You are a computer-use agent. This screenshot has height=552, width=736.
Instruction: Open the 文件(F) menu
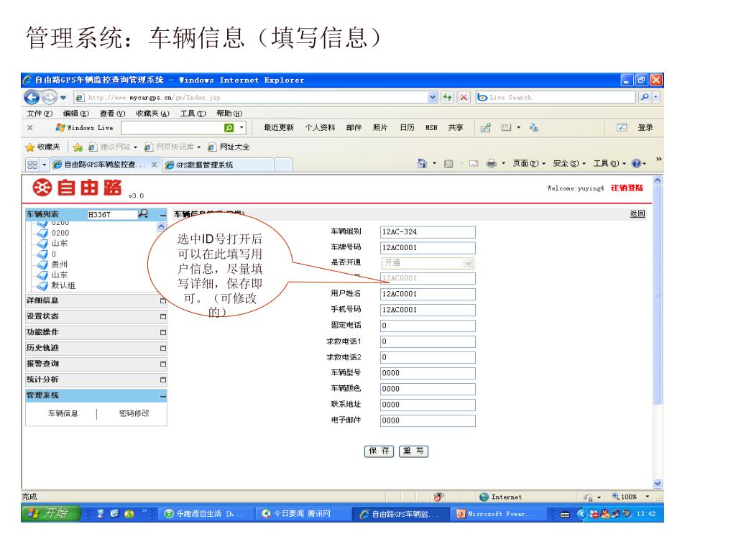click(x=40, y=114)
